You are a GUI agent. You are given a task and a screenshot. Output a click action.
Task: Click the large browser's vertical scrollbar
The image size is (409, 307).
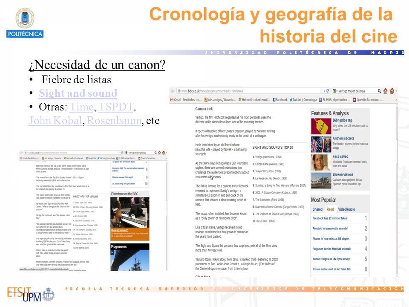397,190
